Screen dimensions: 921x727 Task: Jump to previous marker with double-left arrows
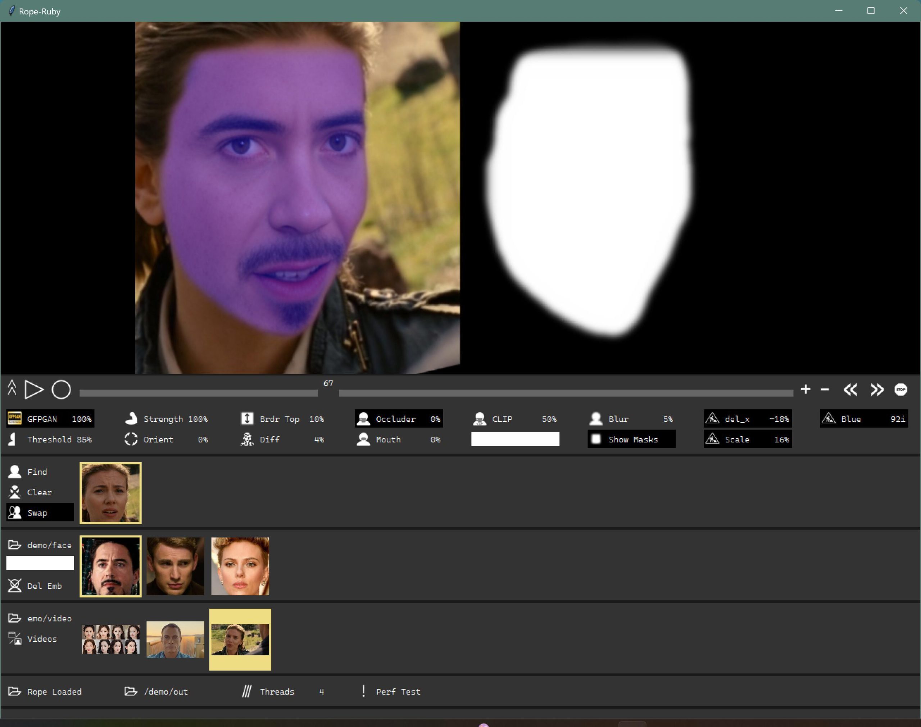[x=850, y=390]
